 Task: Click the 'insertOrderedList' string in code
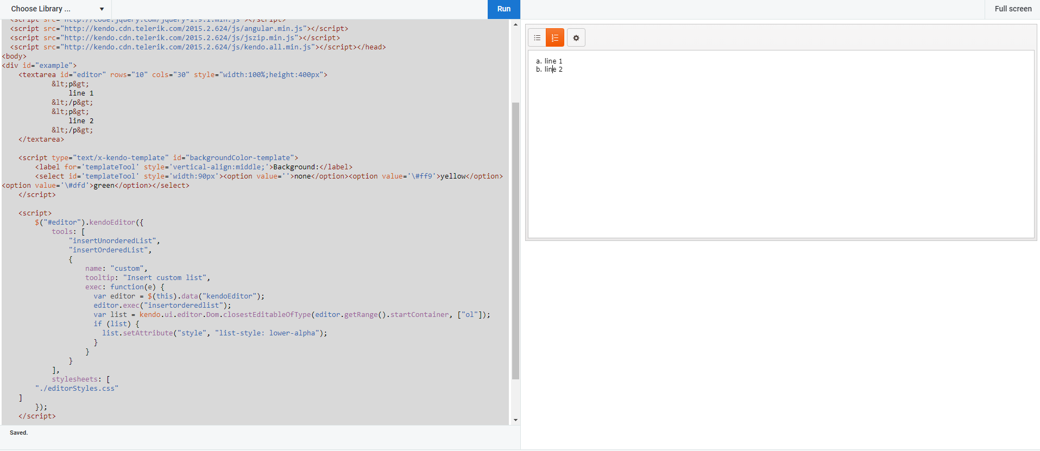(108, 250)
